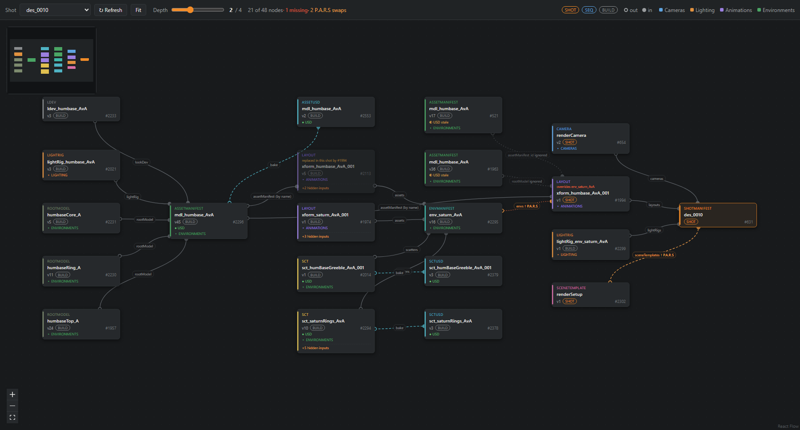Select the renderSetup scene template node
Image resolution: width=800 pixels, height=430 pixels.
click(x=591, y=295)
